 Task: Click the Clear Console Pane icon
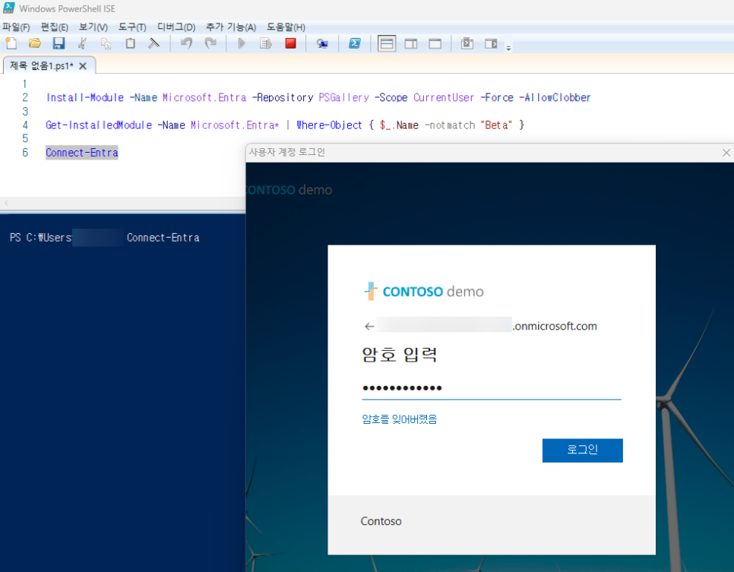152,43
